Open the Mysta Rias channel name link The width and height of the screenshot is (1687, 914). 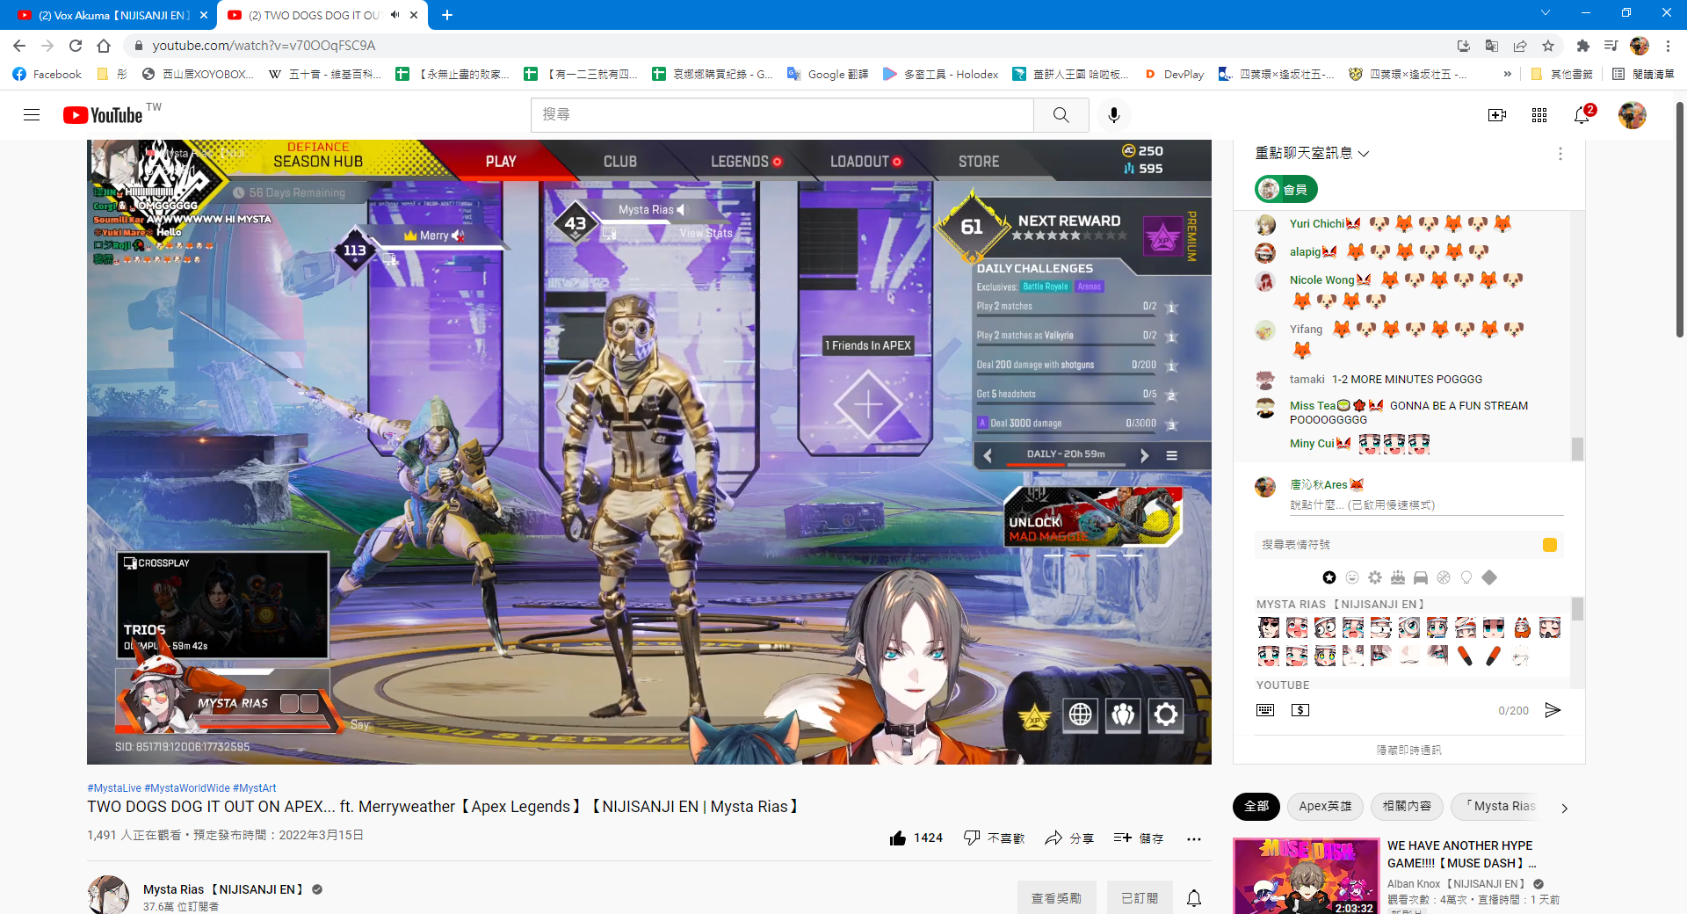pos(223,889)
